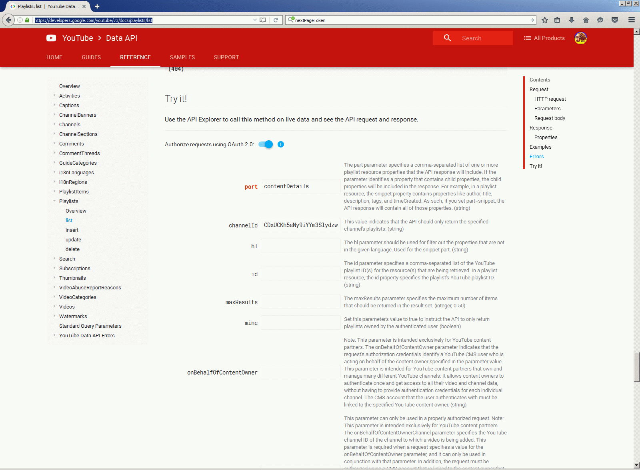Jump to Errors in Contents list
The height and width of the screenshot is (470, 640).
click(536, 156)
